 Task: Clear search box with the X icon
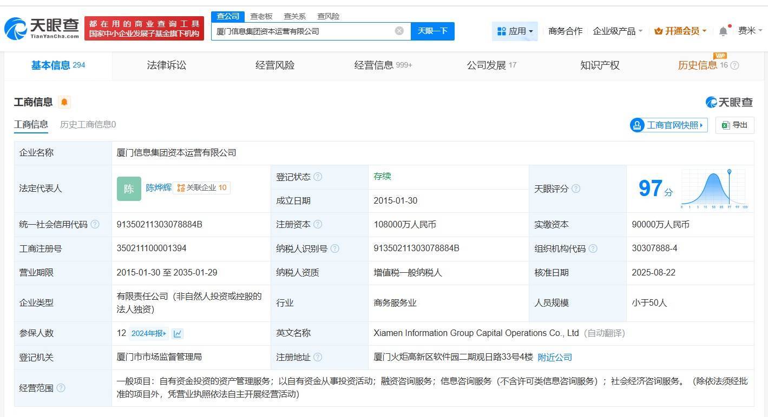(x=399, y=31)
